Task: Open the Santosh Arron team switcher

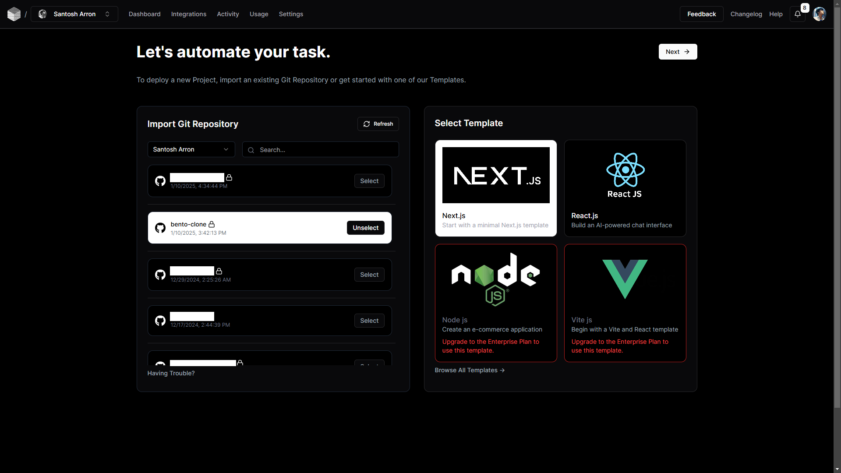Action: pyautogui.click(x=74, y=14)
